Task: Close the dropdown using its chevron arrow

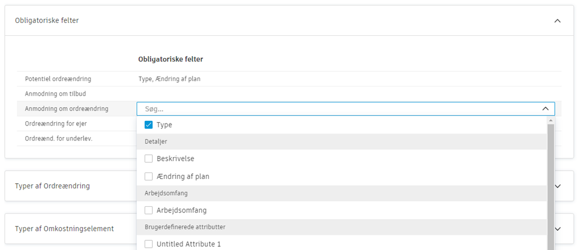Action: point(545,109)
